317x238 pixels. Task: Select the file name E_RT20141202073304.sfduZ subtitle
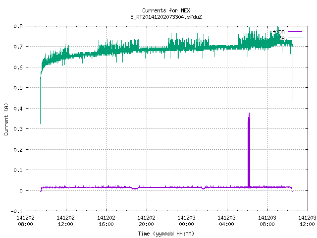[166, 17]
